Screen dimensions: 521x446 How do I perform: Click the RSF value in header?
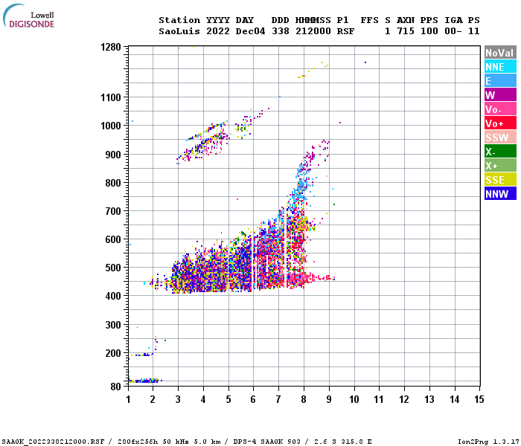click(x=345, y=31)
